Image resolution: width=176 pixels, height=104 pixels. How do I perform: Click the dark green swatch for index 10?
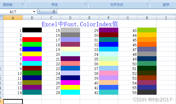pos(32,73)
